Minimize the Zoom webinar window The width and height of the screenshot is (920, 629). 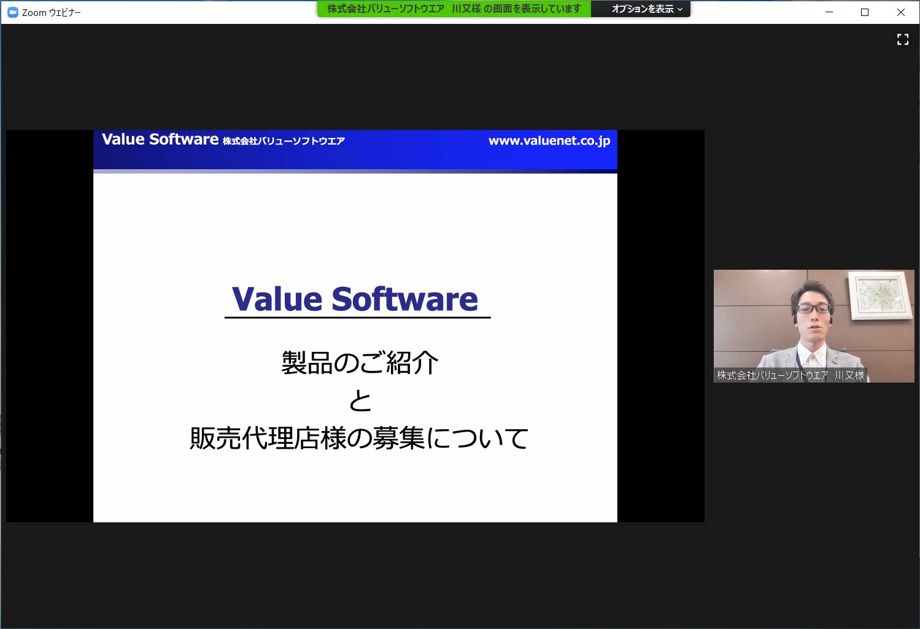829,12
